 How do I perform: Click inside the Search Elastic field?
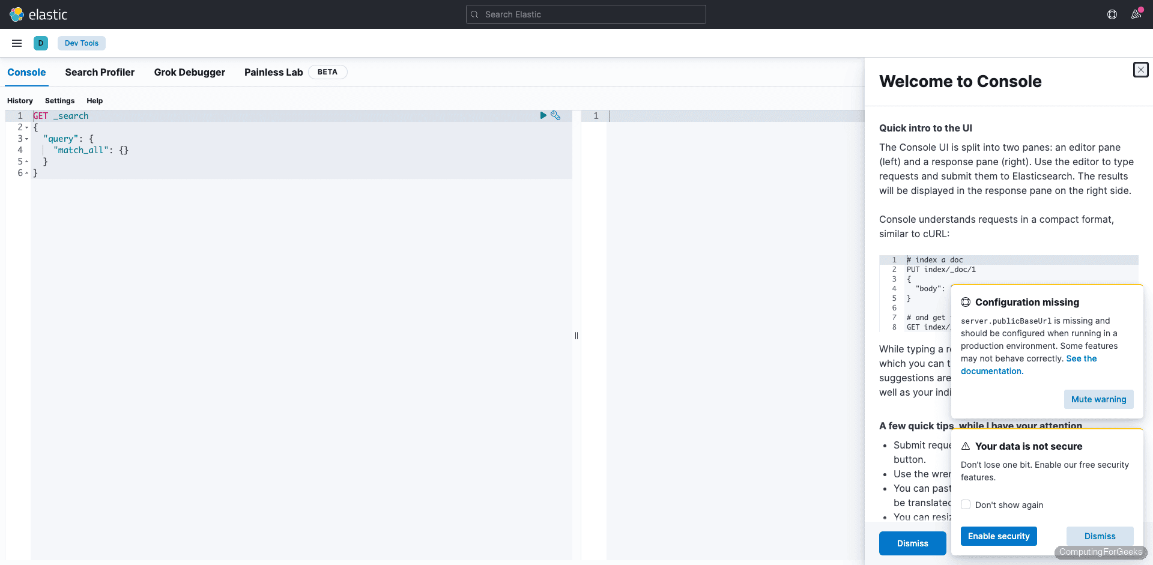pos(586,14)
